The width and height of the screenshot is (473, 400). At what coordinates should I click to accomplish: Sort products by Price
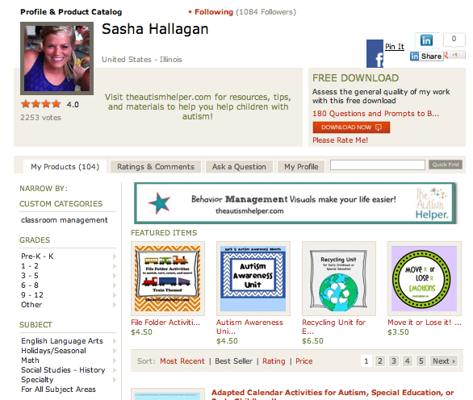coord(304,361)
